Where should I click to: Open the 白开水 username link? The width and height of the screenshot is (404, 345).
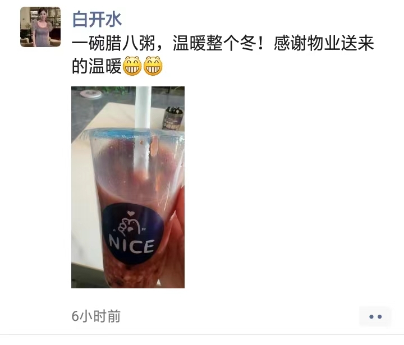coord(97,19)
